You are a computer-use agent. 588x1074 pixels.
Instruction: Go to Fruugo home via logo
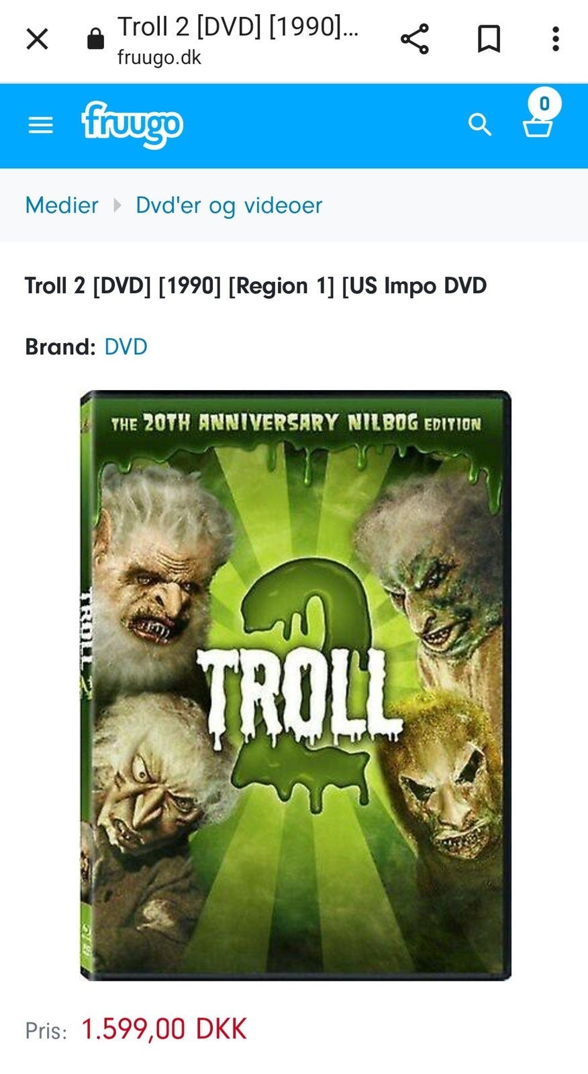132,124
